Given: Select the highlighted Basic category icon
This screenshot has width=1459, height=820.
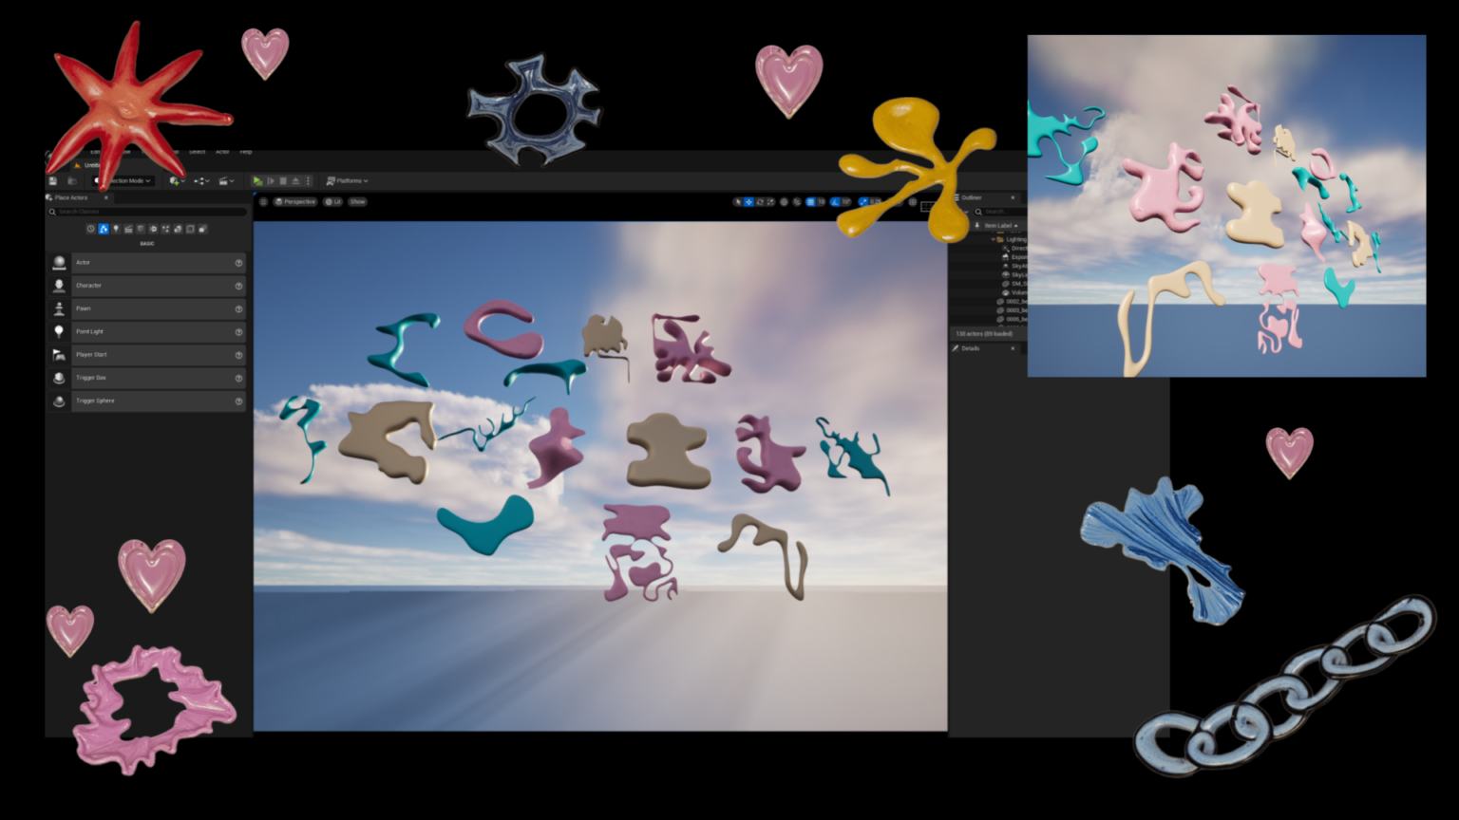Looking at the screenshot, I should (104, 229).
